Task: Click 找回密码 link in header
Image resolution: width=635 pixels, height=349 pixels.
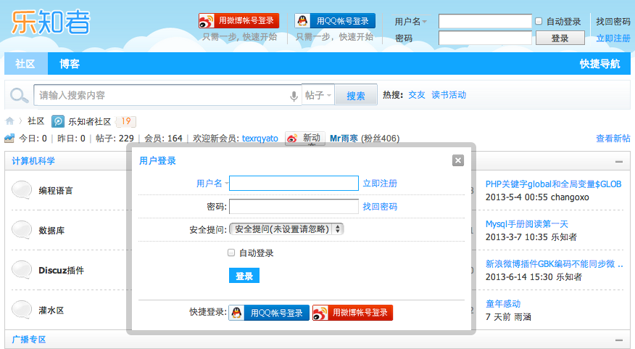Action: (x=613, y=22)
